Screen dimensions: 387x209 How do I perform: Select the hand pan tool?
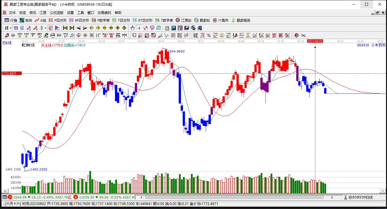132,28
